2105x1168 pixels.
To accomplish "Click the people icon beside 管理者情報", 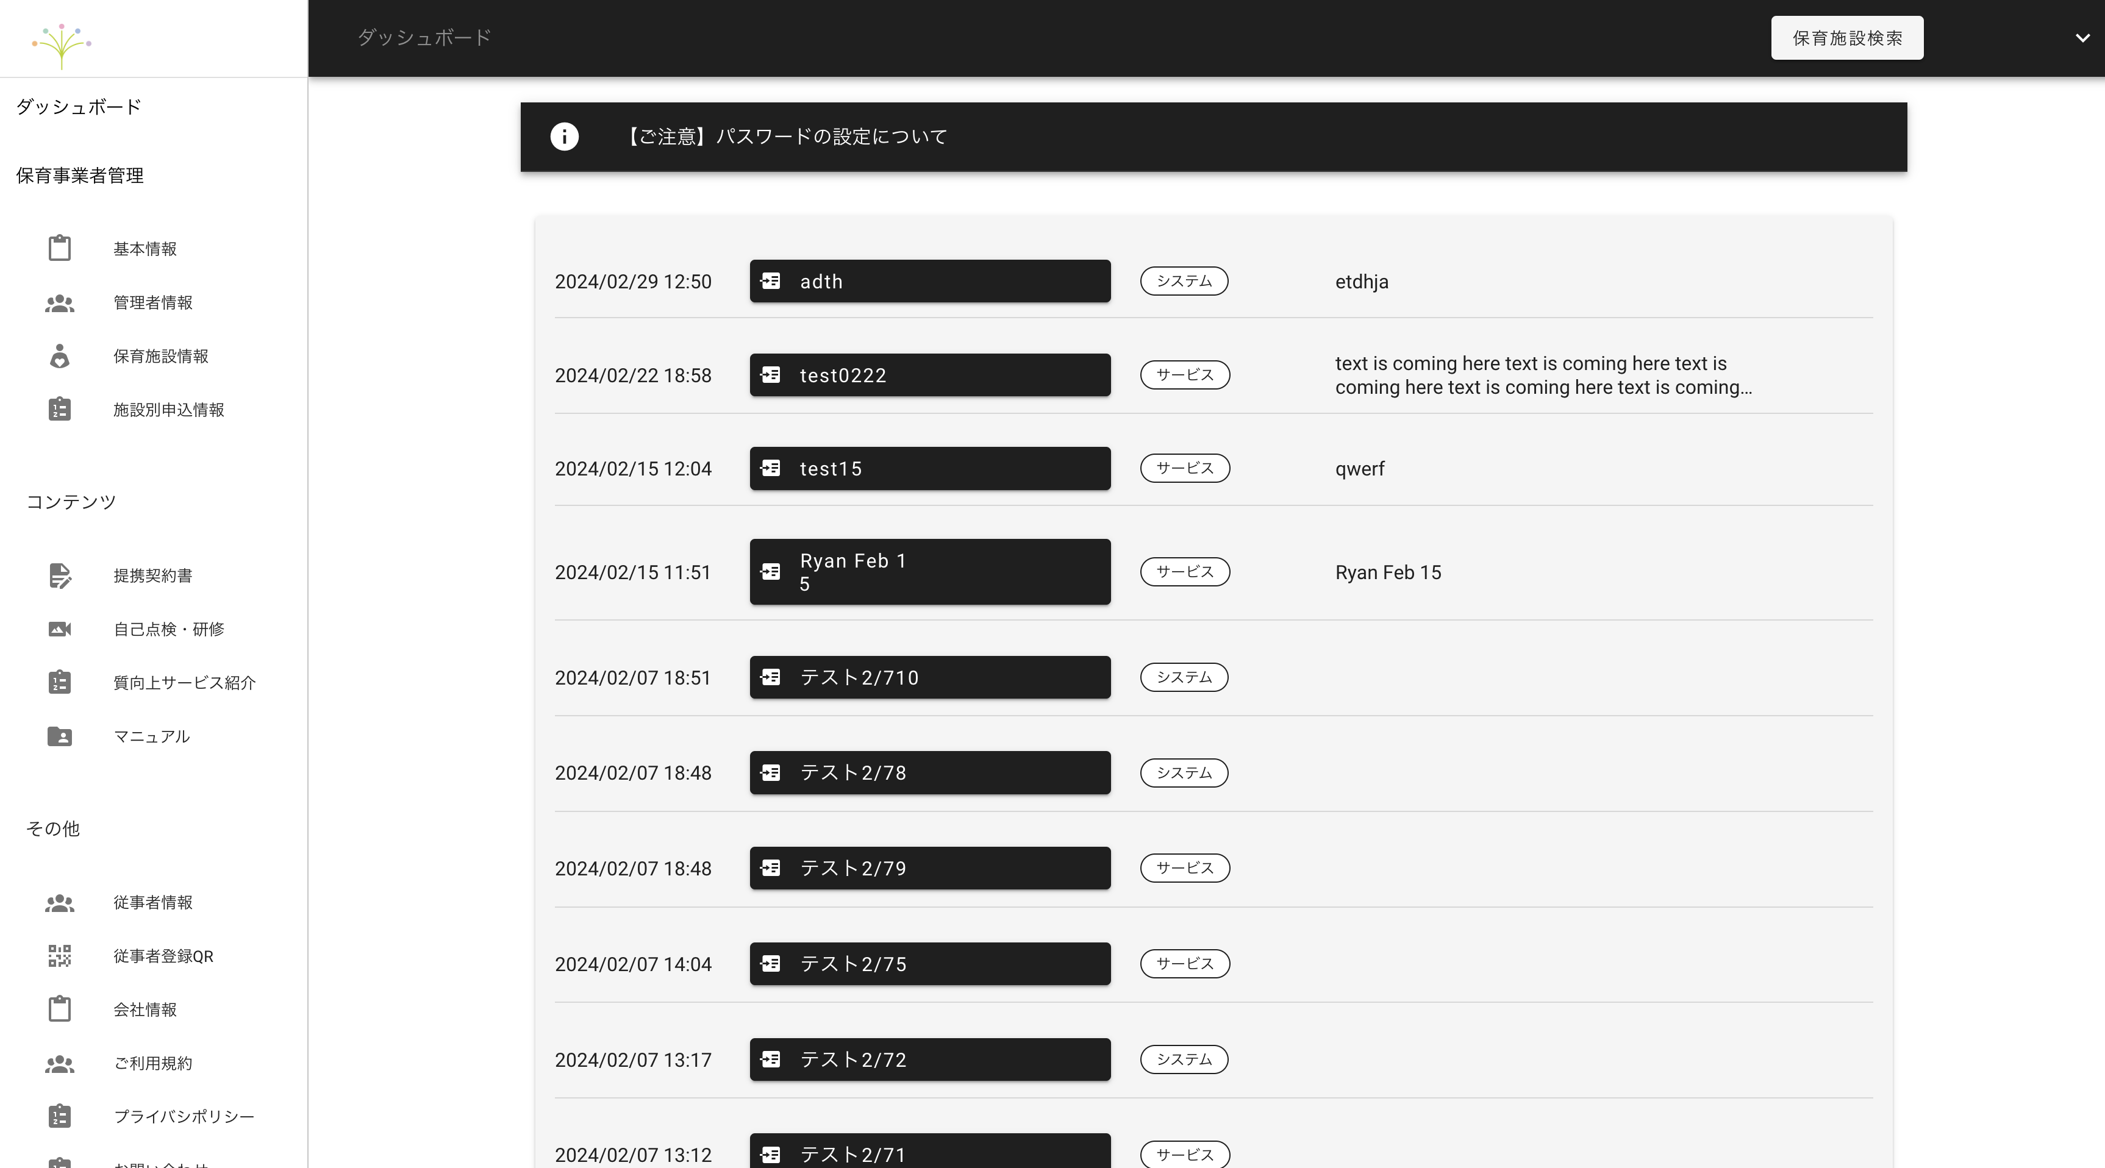I will point(60,303).
